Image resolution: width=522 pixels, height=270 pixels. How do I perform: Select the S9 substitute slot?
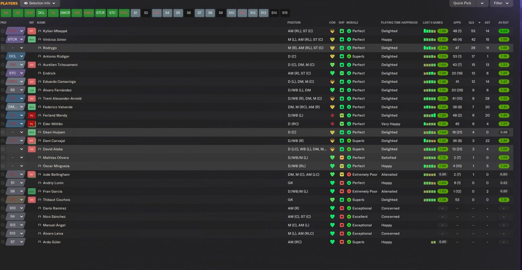click(x=221, y=13)
